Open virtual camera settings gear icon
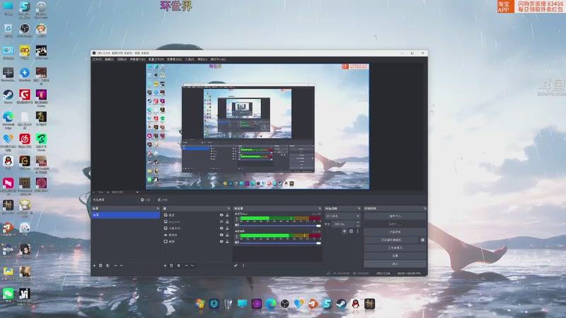 422,240
